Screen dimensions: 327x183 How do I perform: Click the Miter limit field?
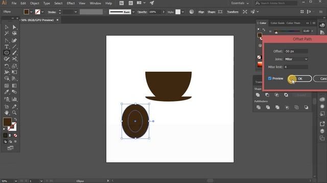296,67
